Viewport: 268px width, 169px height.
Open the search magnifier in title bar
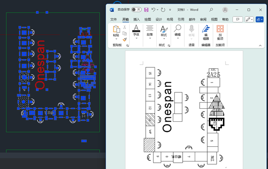click(x=211, y=10)
